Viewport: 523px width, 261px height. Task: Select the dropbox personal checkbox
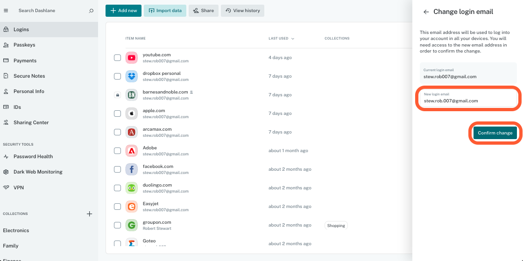point(117,76)
